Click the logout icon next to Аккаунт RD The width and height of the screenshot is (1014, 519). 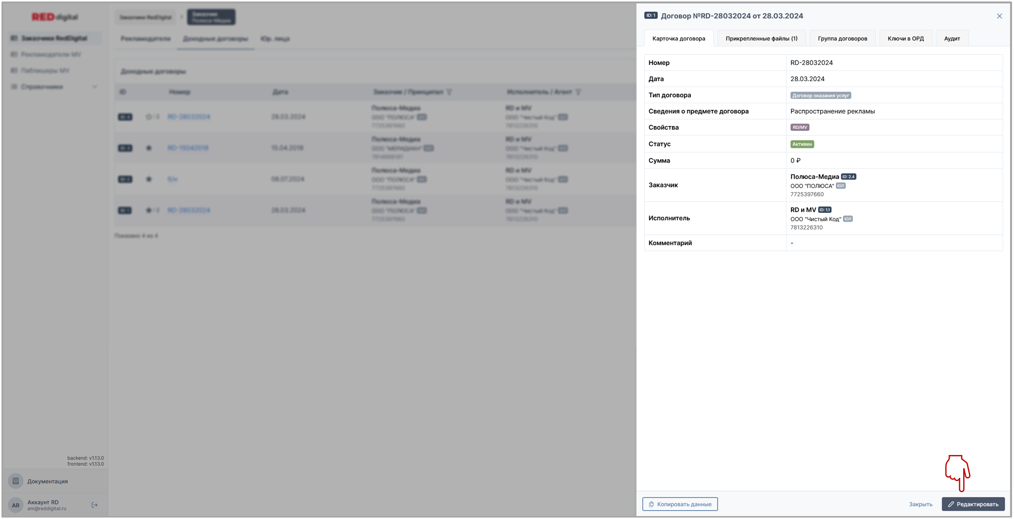coord(95,505)
